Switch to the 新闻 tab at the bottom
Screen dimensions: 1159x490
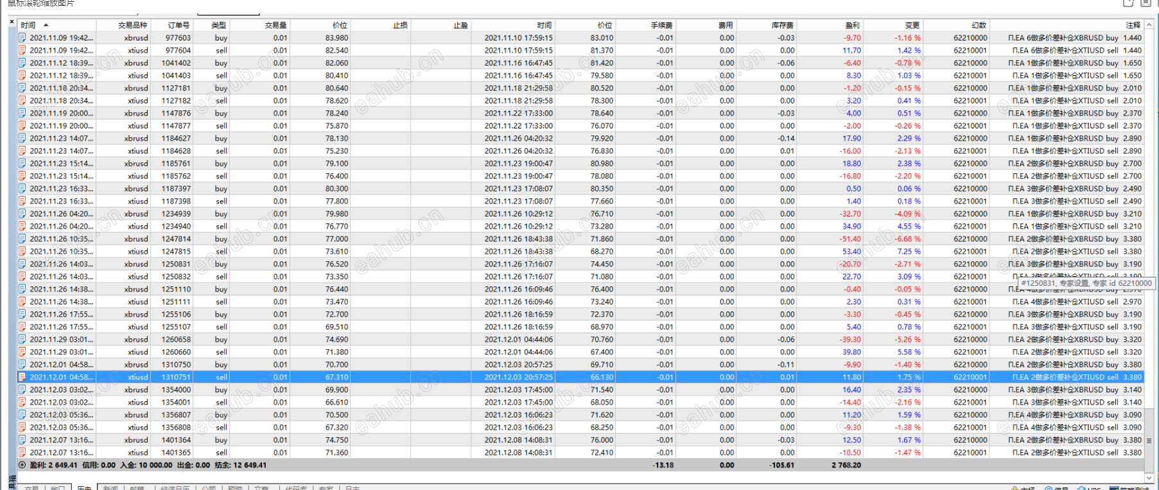(x=110, y=487)
